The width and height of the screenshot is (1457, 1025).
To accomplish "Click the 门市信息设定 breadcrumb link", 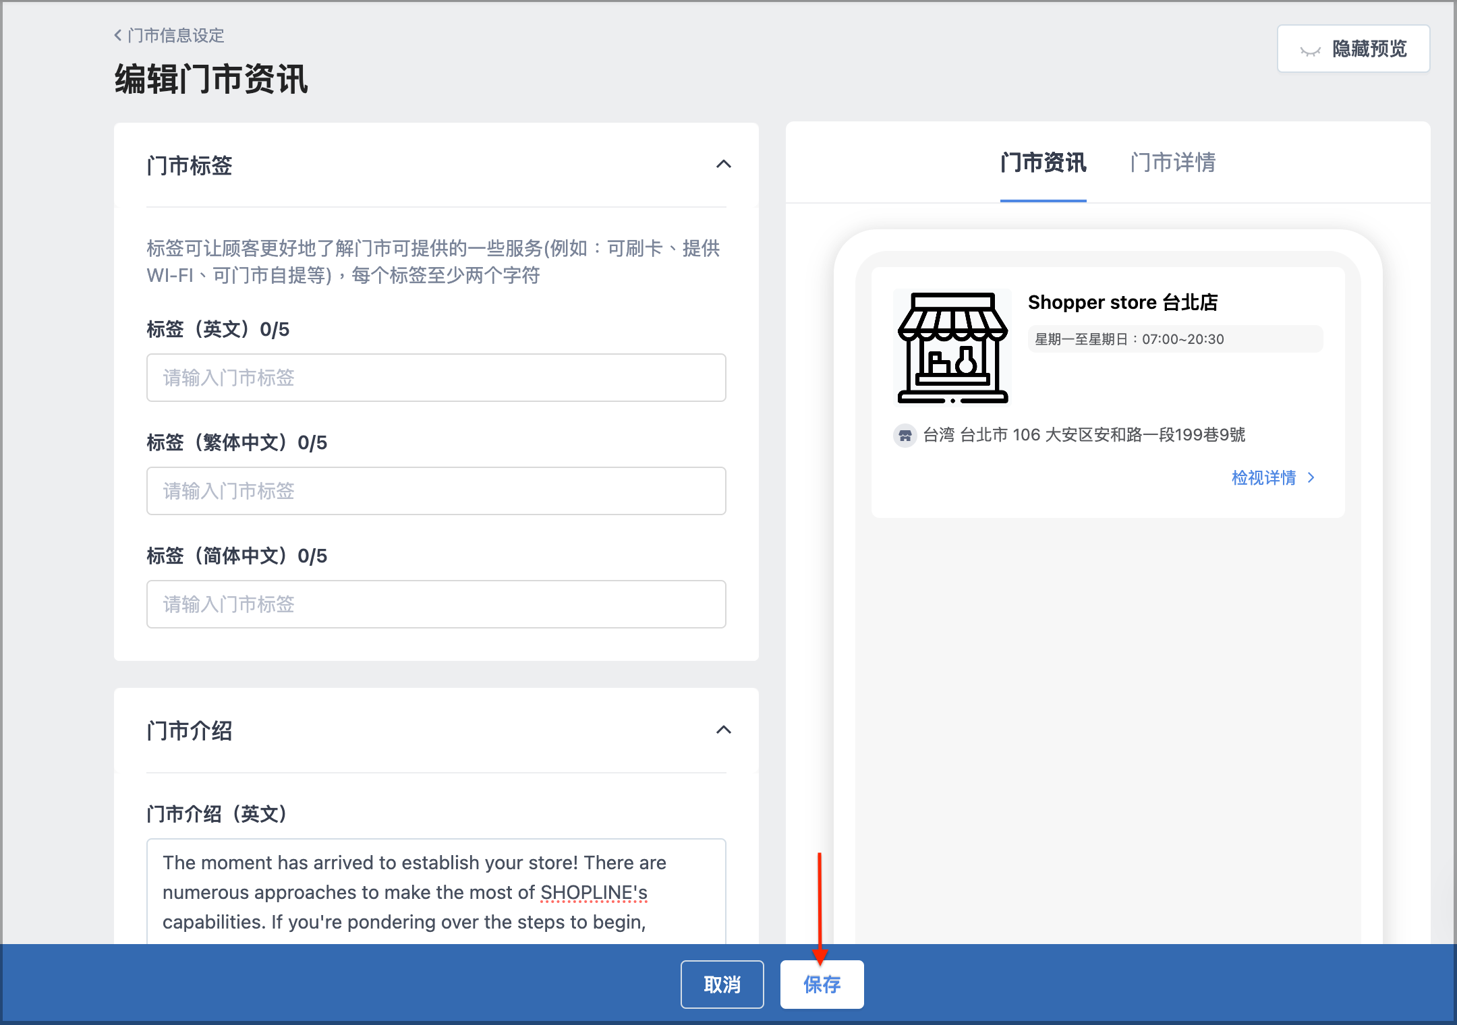I will 176,35.
